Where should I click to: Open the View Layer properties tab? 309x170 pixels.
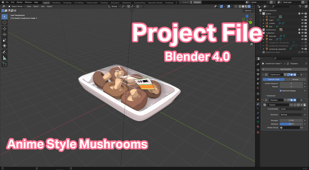click(258, 79)
